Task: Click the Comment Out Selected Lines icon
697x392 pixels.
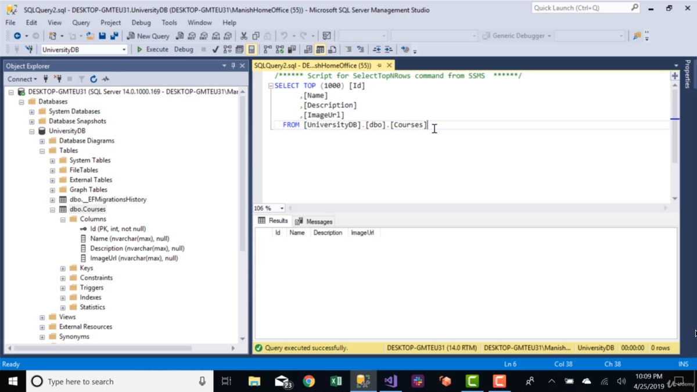Action: tap(348, 50)
